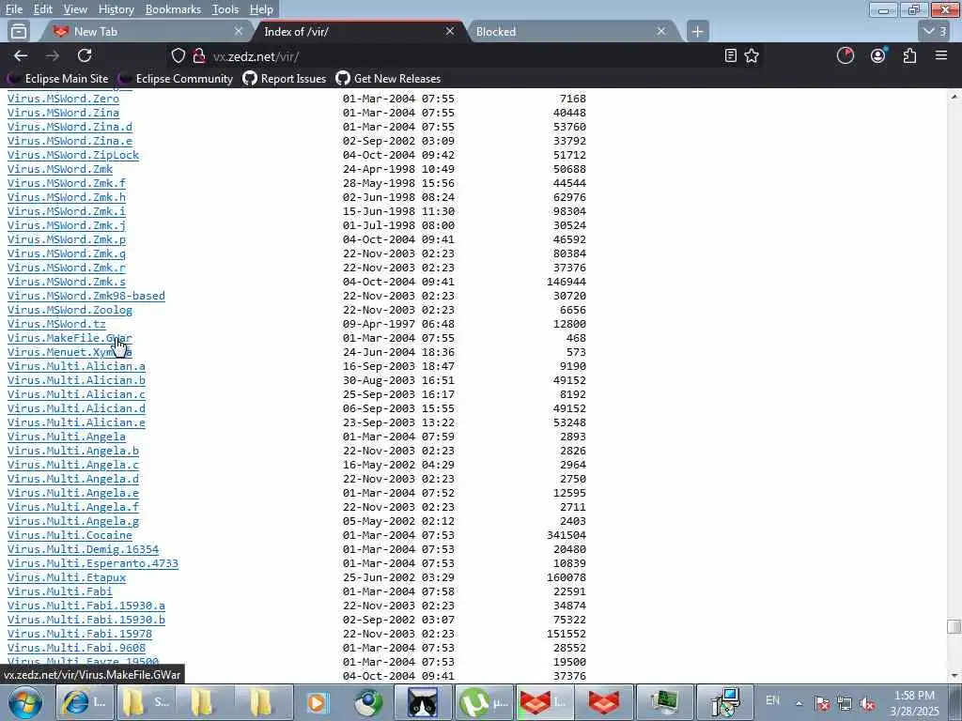Open the Virus.Multi.Alician.a link
962x721 pixels.
[x=76, y=366]
